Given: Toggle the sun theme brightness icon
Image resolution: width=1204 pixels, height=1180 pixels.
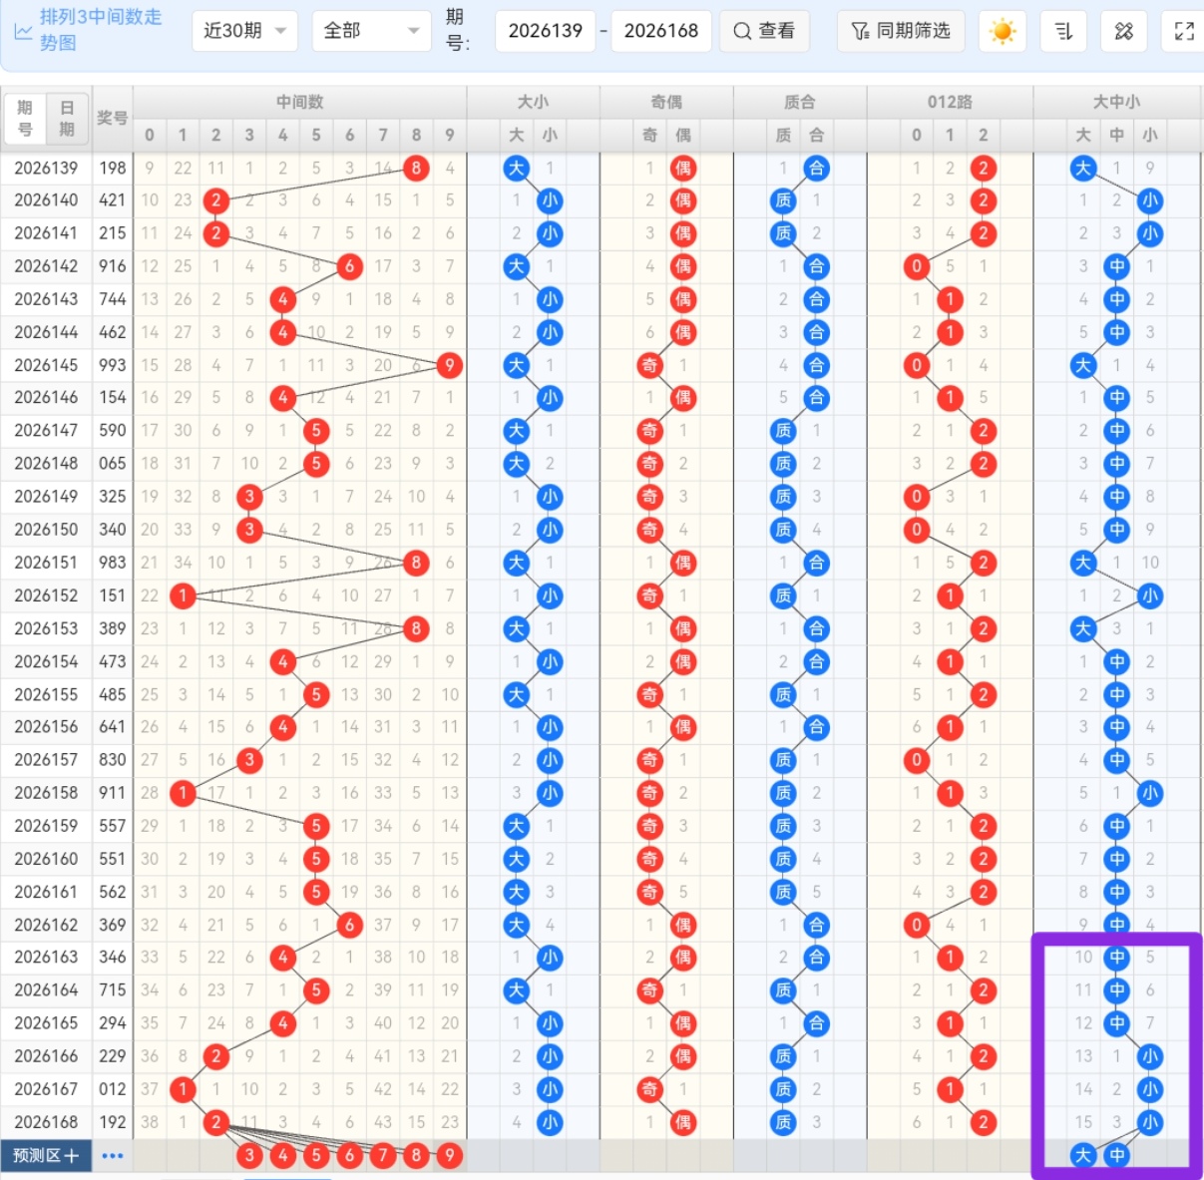Looking at the screenshot, I should point(1003,31).
